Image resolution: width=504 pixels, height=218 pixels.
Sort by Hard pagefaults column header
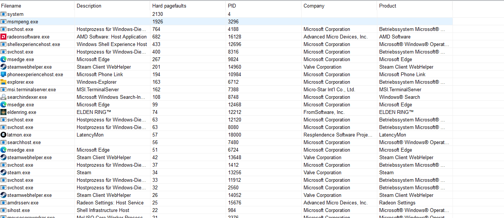(188, 6)
